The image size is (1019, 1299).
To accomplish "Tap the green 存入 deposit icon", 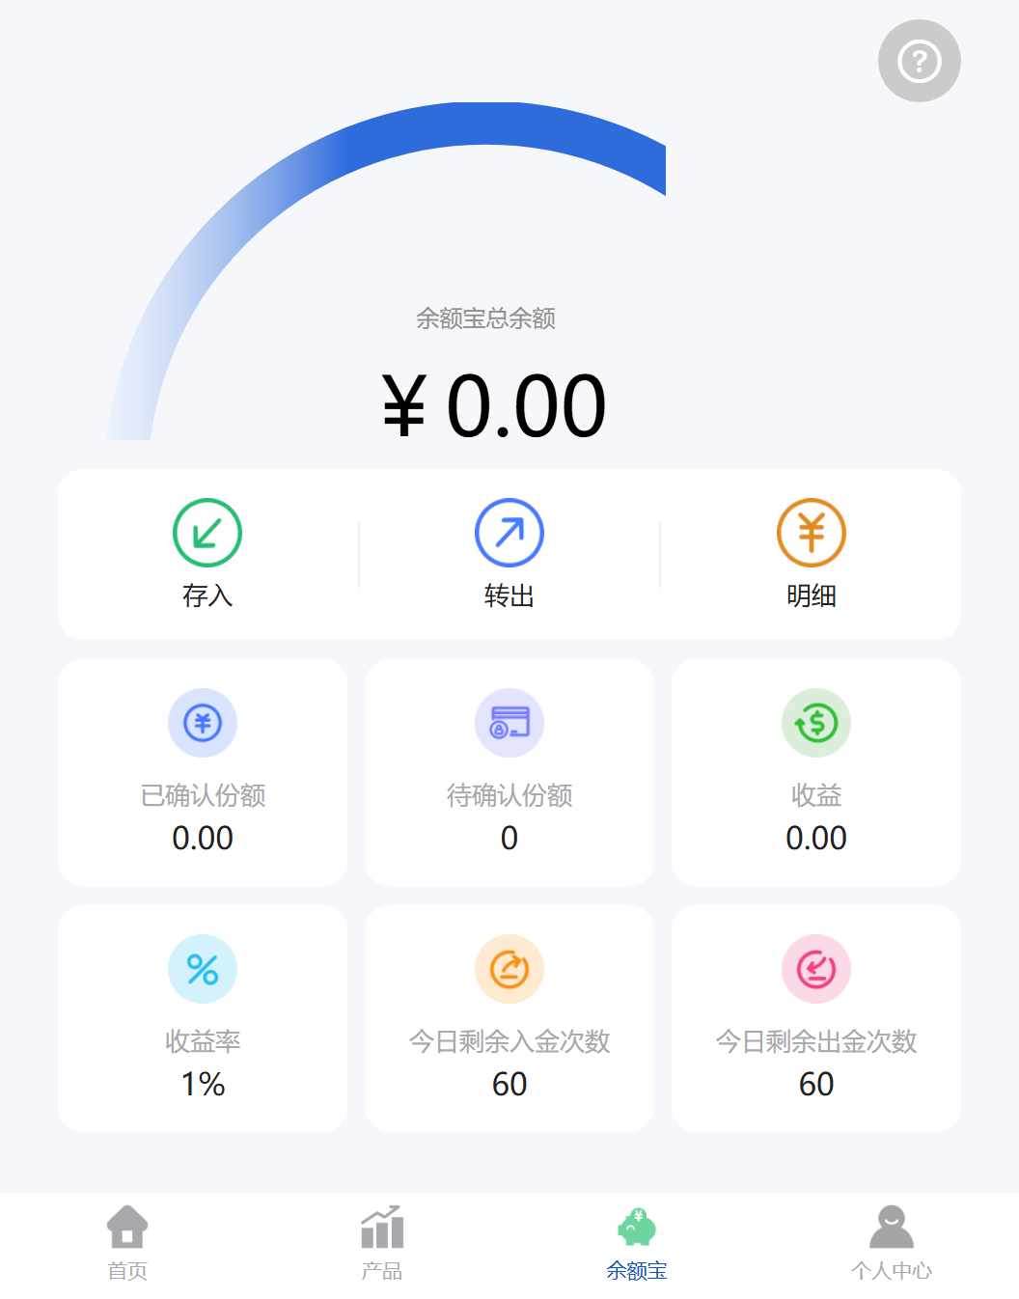I will click(x=207, y=533).
